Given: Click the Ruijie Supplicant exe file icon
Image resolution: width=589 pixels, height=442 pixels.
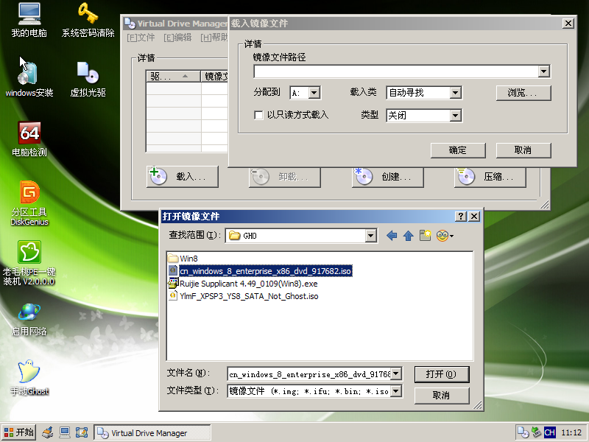Looking at the screenshot, I should (x=173, y=284).
